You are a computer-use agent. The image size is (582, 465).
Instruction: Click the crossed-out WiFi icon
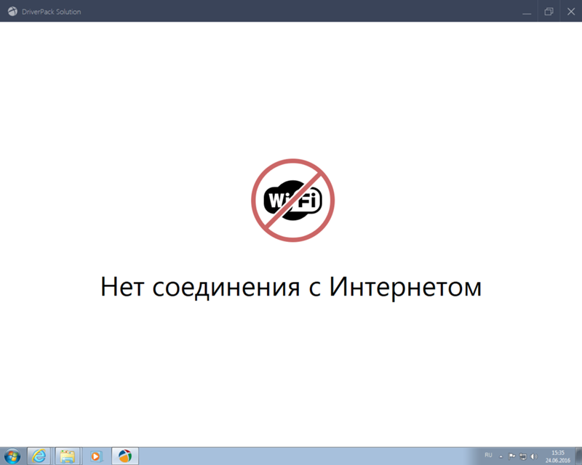293,201
